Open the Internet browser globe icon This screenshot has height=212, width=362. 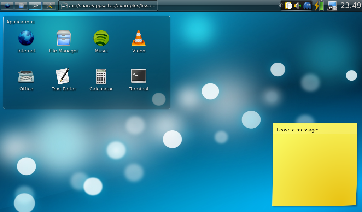26,38
